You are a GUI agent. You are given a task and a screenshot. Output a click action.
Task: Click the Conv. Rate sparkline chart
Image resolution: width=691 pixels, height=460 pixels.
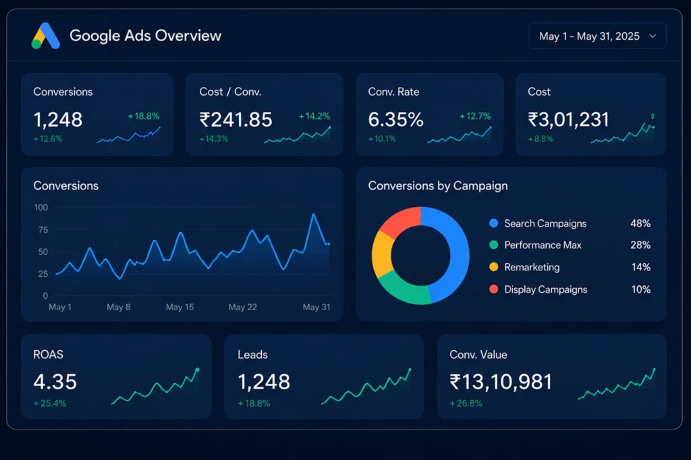(x=460, y=135)
